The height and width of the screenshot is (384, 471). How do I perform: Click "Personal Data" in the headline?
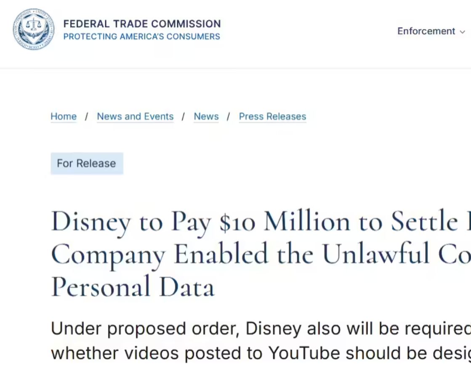click(133, 286)
